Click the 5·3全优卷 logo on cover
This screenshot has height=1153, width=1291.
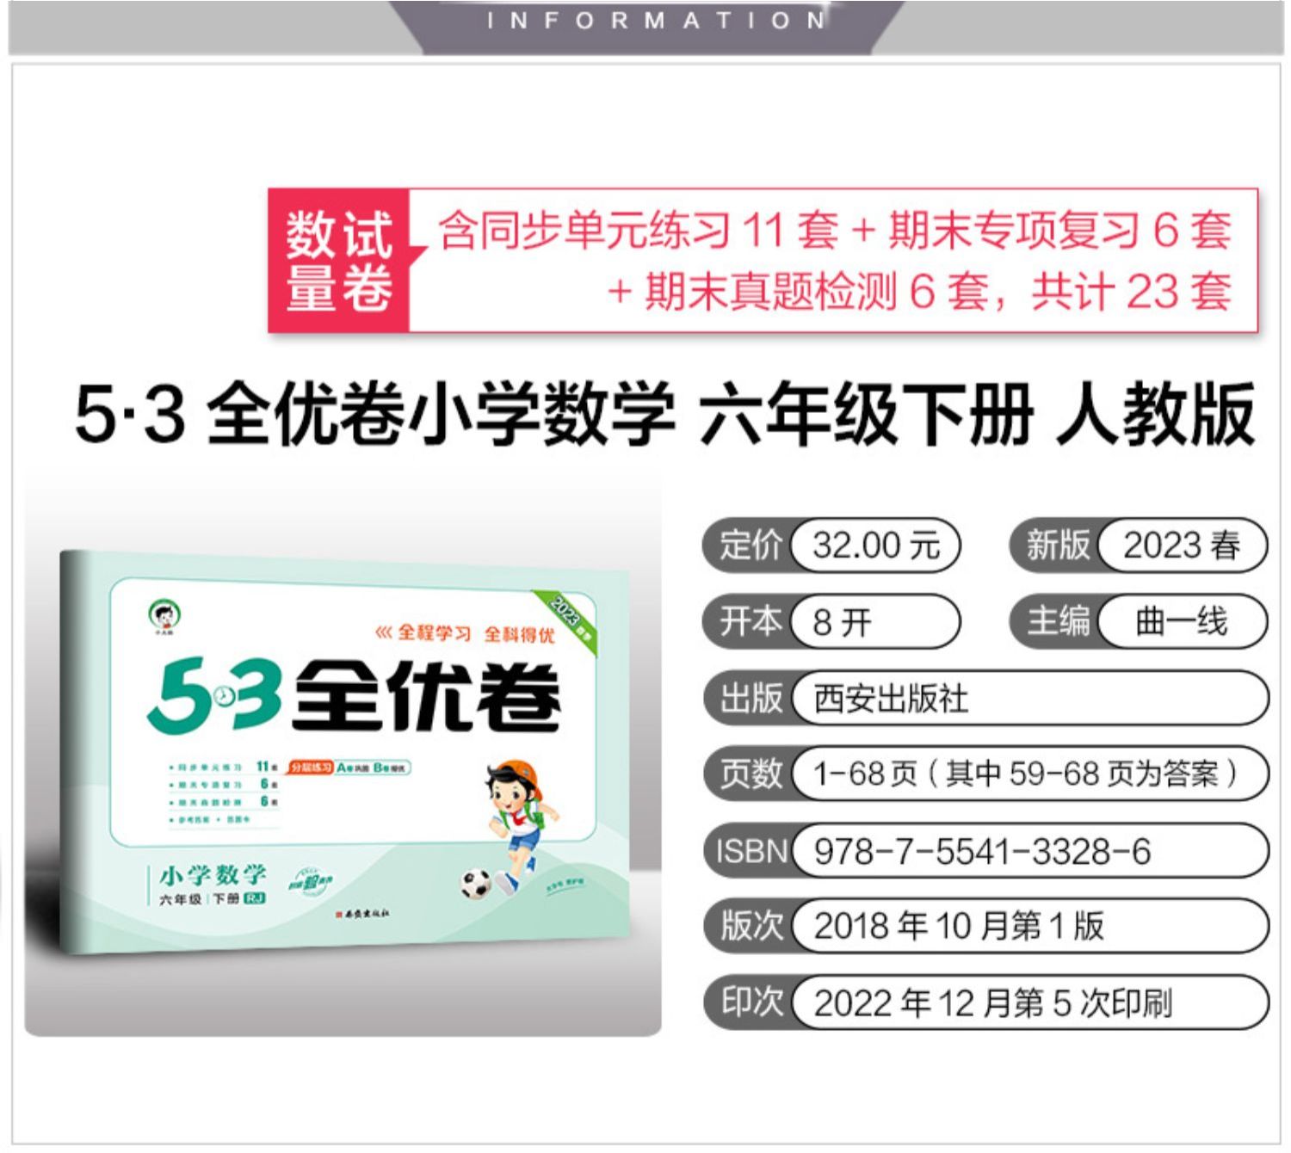tap(355, 697)
